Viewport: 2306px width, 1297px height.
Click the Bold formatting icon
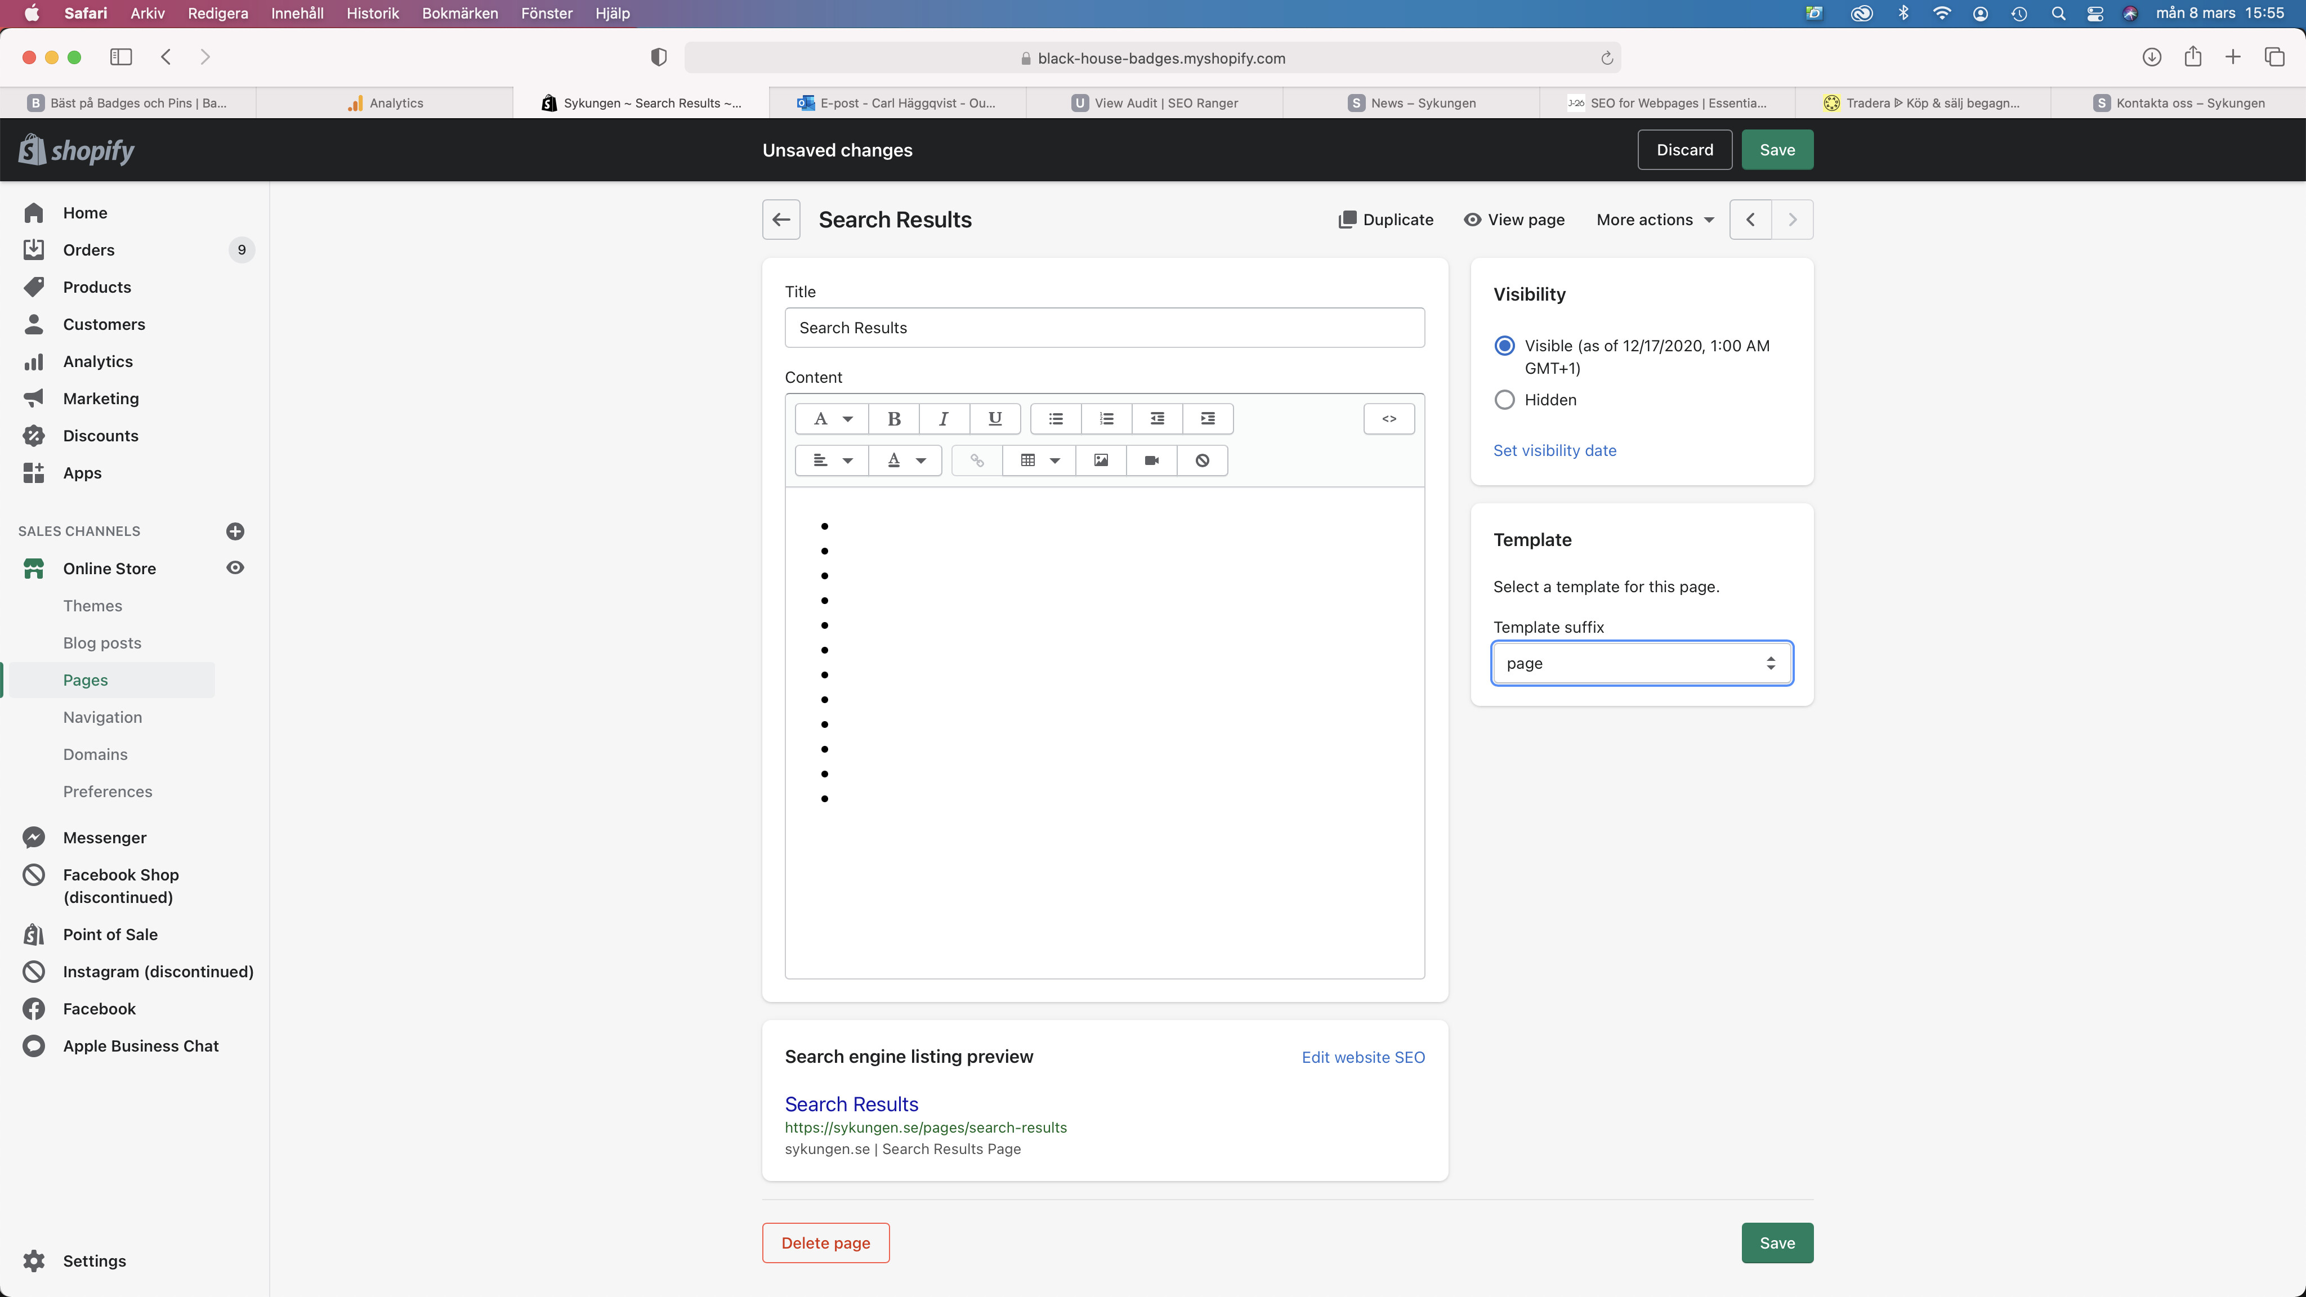click(893, 419)
